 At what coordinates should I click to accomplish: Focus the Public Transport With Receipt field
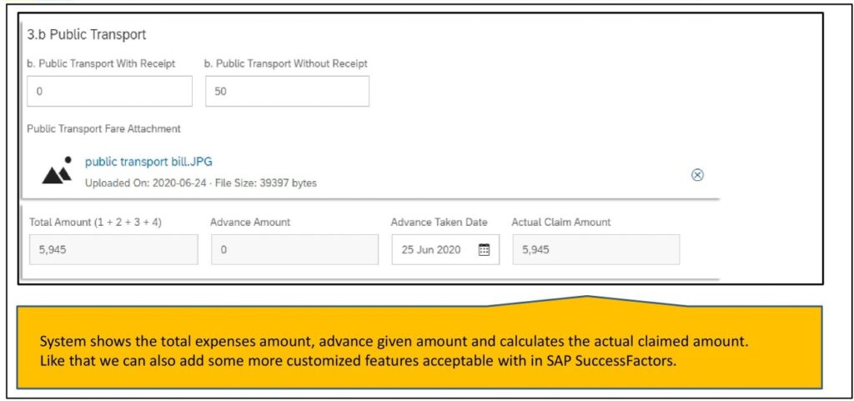(109, 91)
